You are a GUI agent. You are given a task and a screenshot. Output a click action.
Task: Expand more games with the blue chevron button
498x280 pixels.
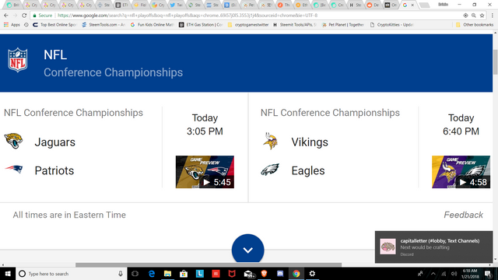pyautogui.click(x=247, y=250)
